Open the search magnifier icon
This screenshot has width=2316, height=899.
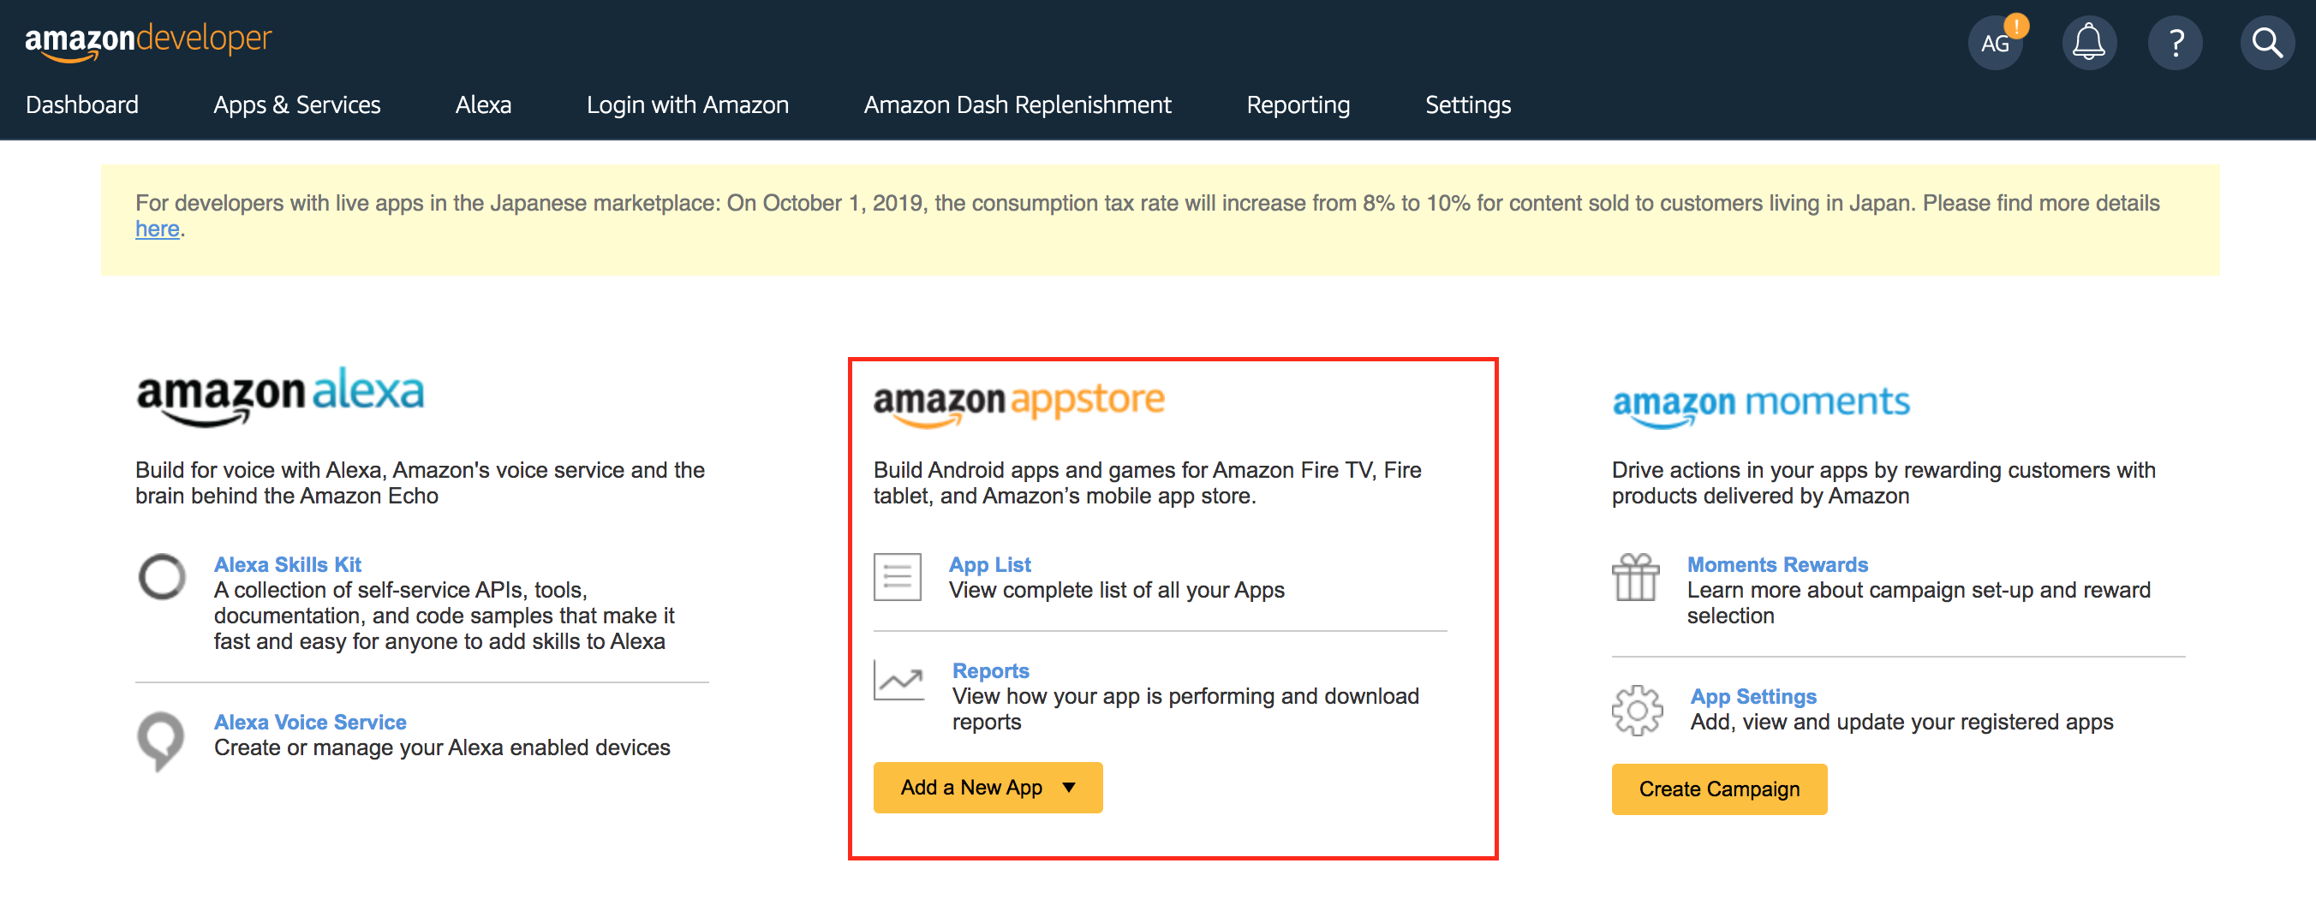tap(2267, 42)
